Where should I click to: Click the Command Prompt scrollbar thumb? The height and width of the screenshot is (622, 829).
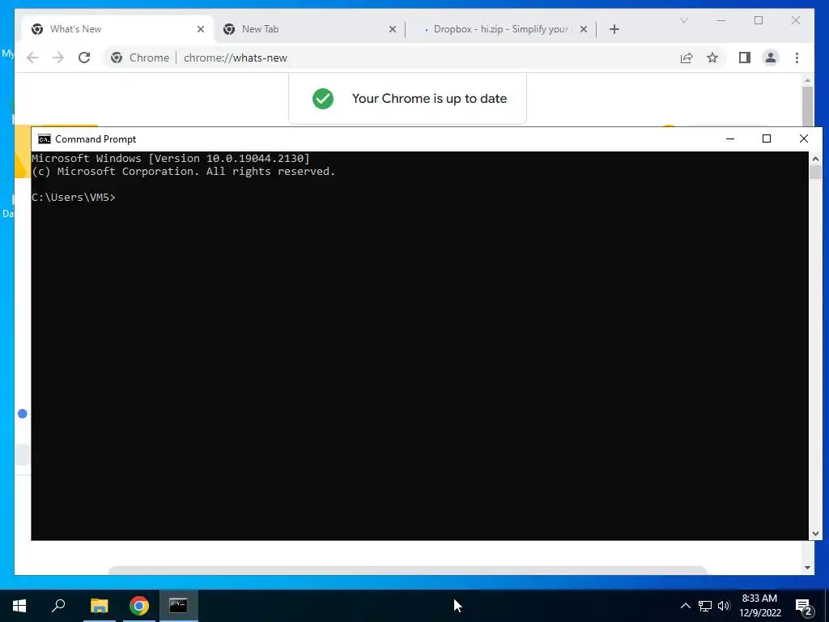click(x=815, y=173)
